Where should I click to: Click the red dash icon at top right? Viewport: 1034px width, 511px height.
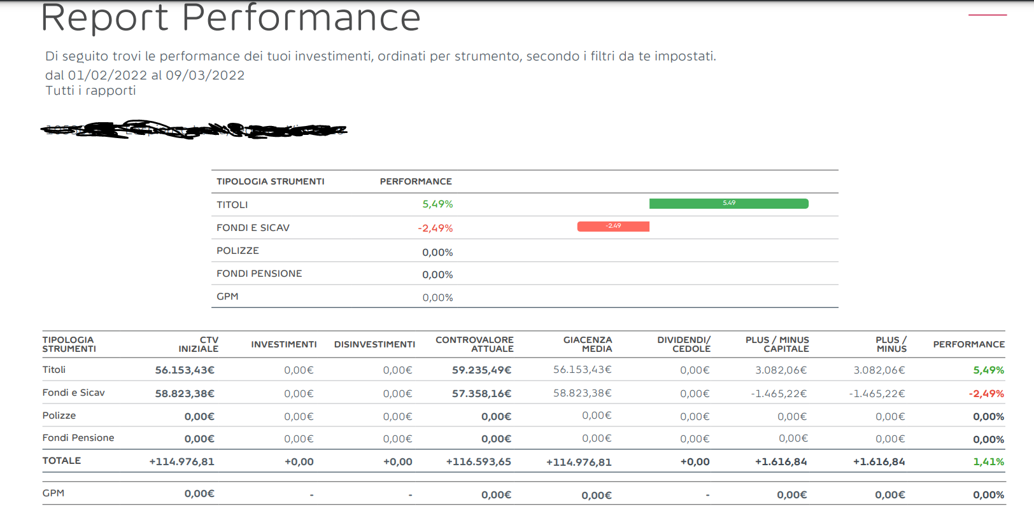click(987, 15)
